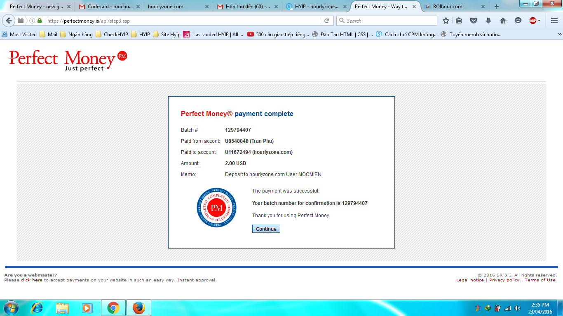Click the Firefox taskbar button
Viewport: 563px width, 316px height.
click(139, 308)
